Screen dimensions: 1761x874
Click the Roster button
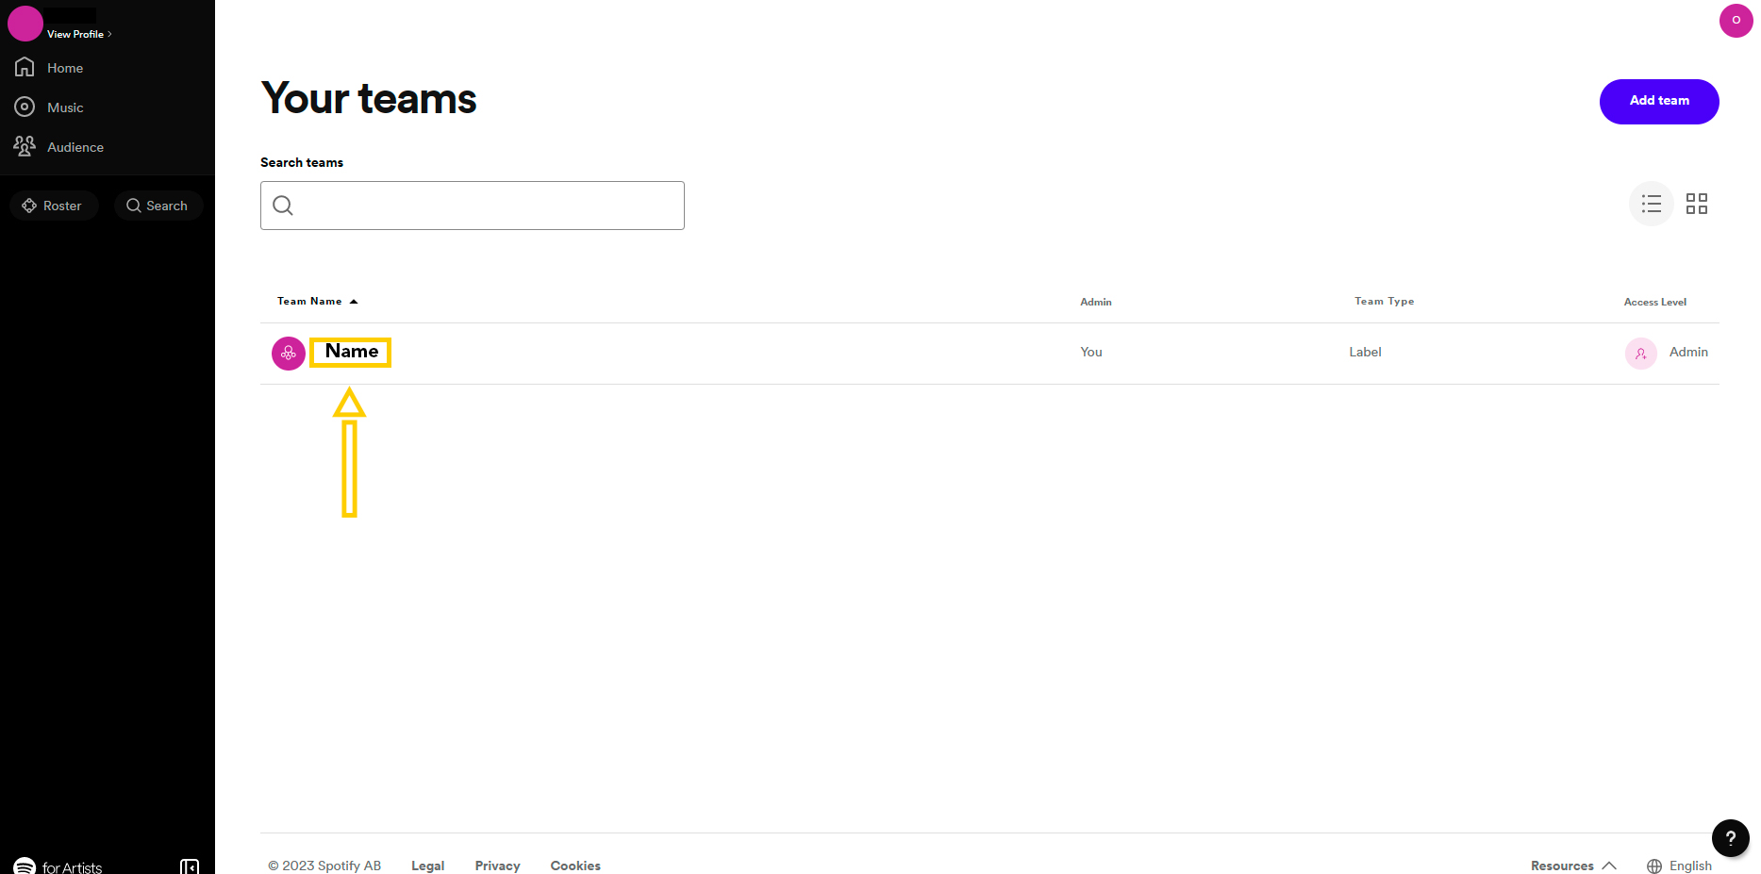(x=54, y=206)
